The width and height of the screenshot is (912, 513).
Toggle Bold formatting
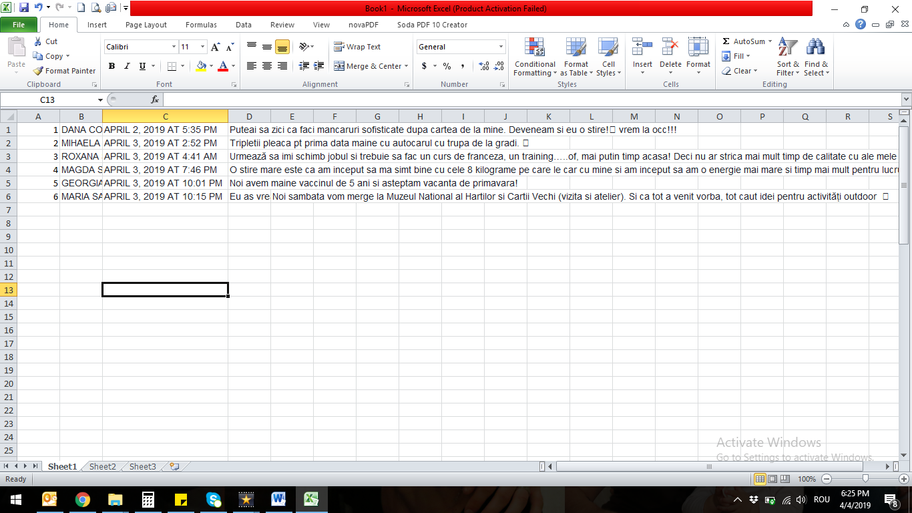tap(111, 66)
